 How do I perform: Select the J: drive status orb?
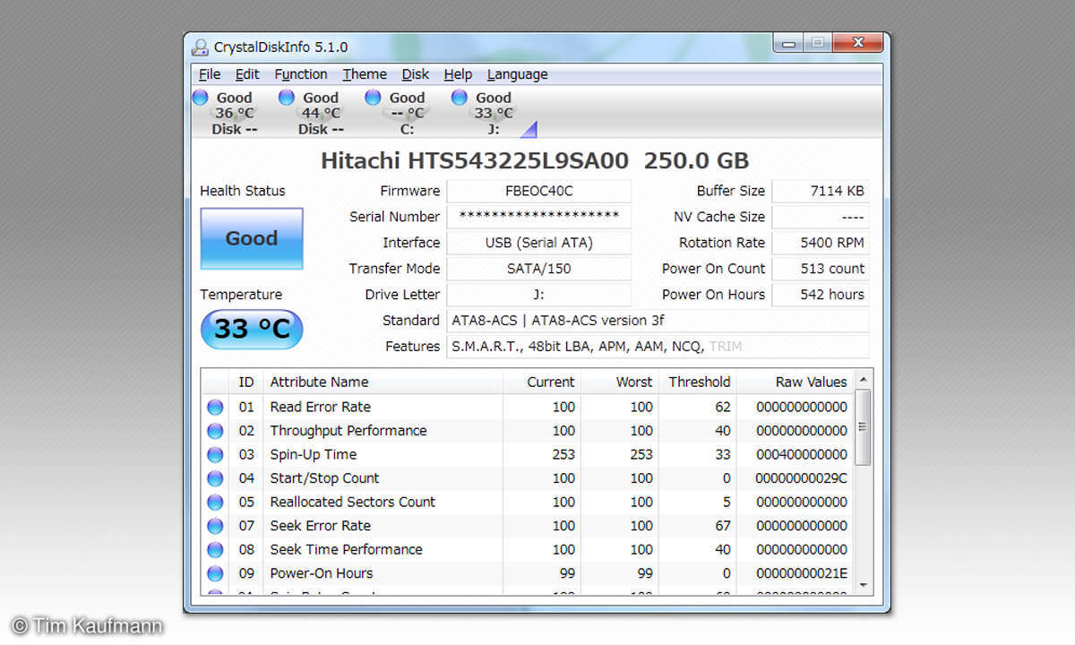coord(460,97)
